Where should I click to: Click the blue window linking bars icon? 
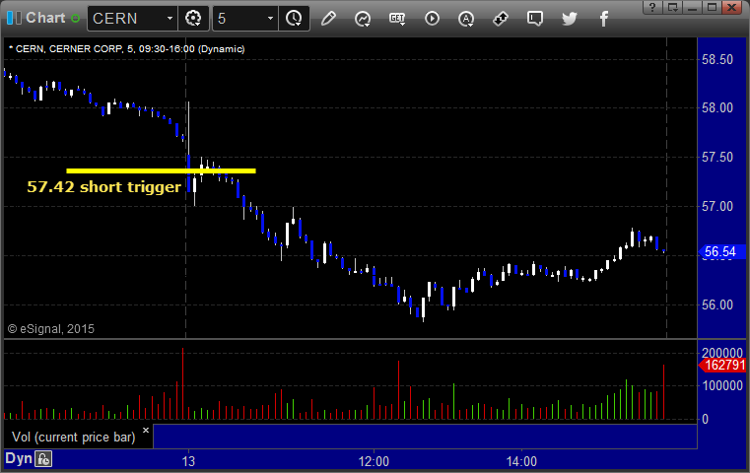pyautogui.click(x=14, y=18)
